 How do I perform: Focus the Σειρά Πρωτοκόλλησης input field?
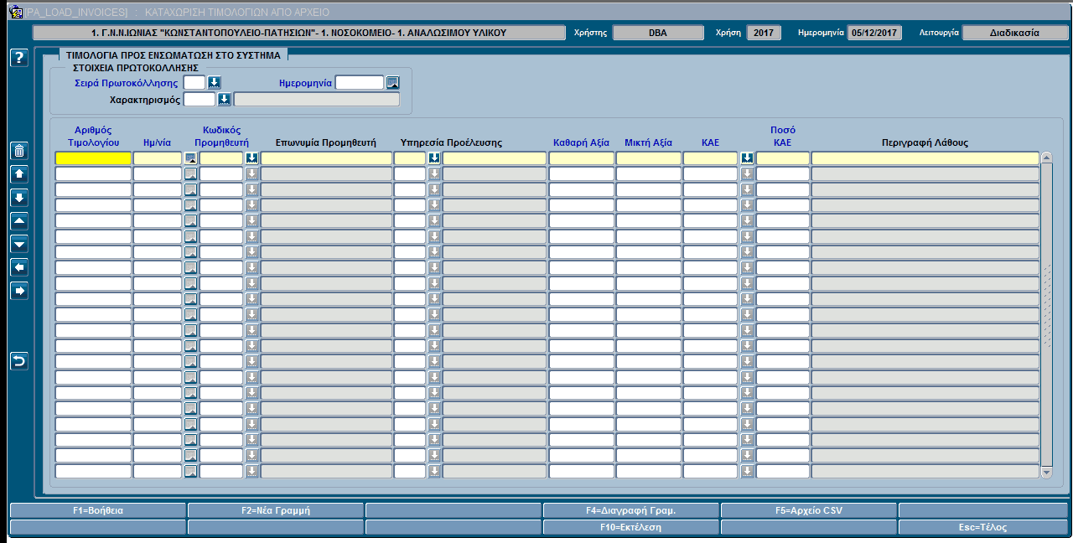click(x=194, y=82)
